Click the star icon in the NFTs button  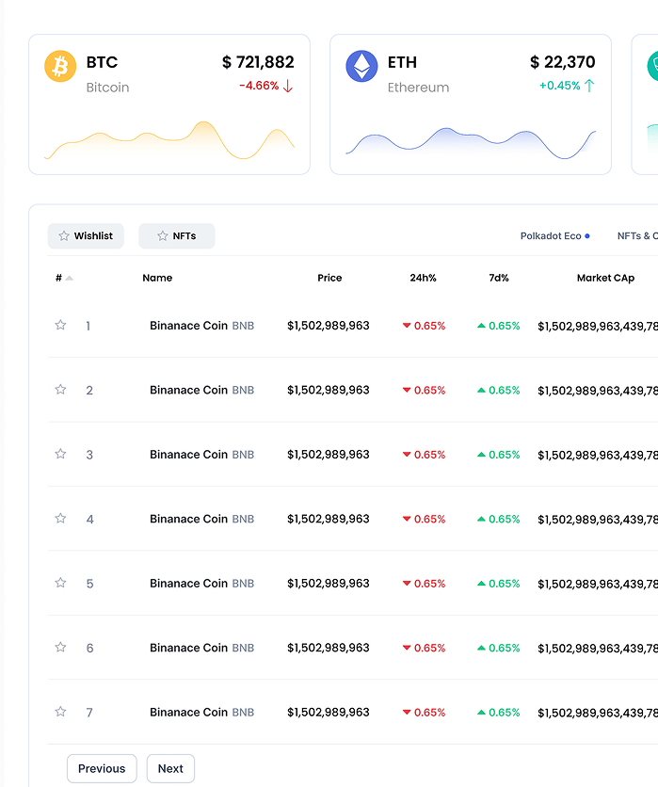(x=163, y=236)
